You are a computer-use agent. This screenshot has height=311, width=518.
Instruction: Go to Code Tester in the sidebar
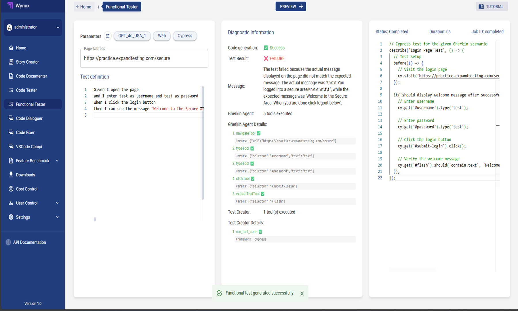26,90
